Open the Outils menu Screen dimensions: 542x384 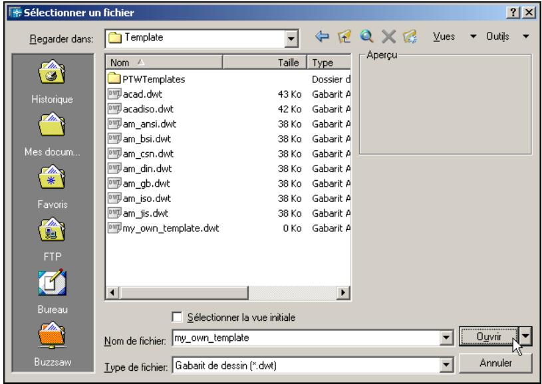[497, 37]
